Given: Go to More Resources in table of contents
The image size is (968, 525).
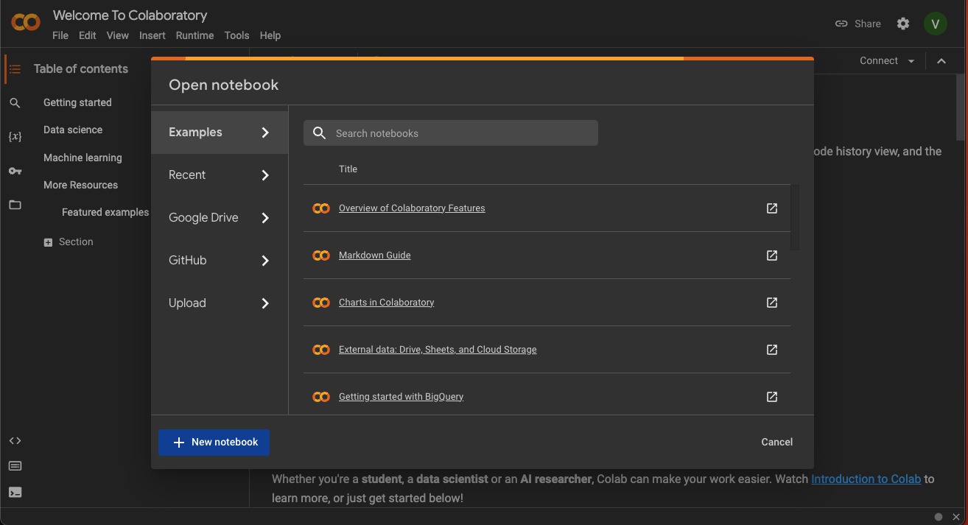Looking at the screenshot, I should pyautogui.click(x=80, y=186).
